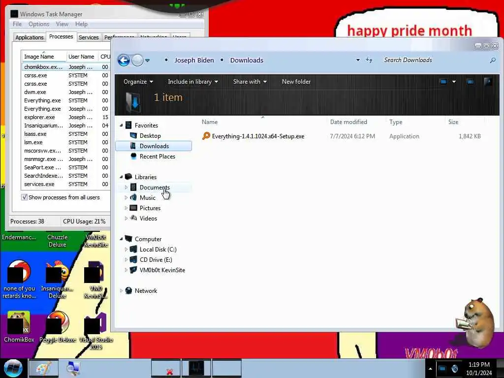The image size is (504, 378).
Task: Select the Pictures library
Action: (150, 208)
